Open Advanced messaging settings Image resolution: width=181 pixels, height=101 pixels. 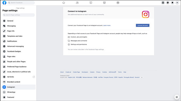19,46
